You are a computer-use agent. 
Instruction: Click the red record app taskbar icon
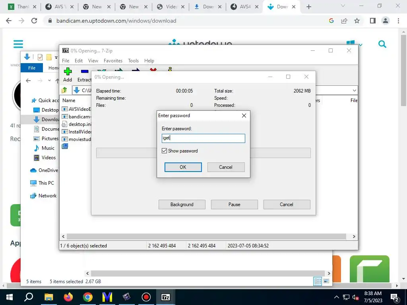(x=146, y=297)
